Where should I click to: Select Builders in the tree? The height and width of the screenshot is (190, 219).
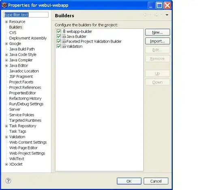coord(15,27)
